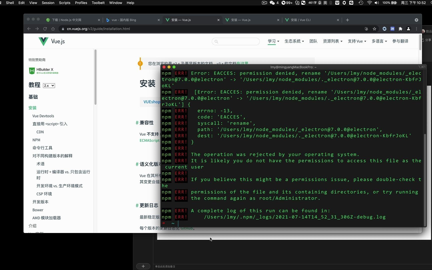Click the 单击此处添加备注 notes area
The image size is (432, 270).
tap(165, 266)
